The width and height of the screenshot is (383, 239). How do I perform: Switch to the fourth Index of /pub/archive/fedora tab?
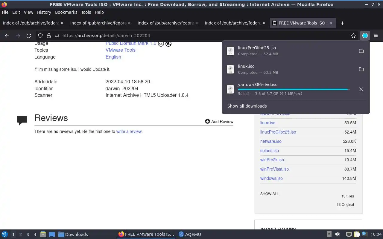(235, 23)
